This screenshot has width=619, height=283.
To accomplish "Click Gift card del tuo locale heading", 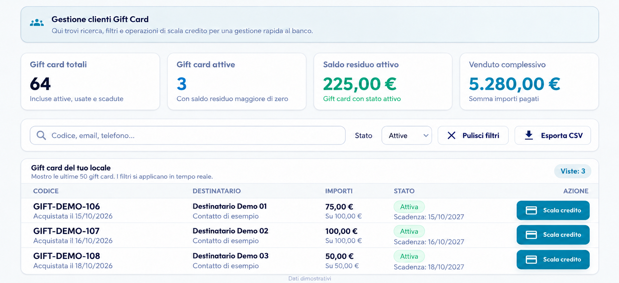I will pyautogui.click(x=71, y=168).
